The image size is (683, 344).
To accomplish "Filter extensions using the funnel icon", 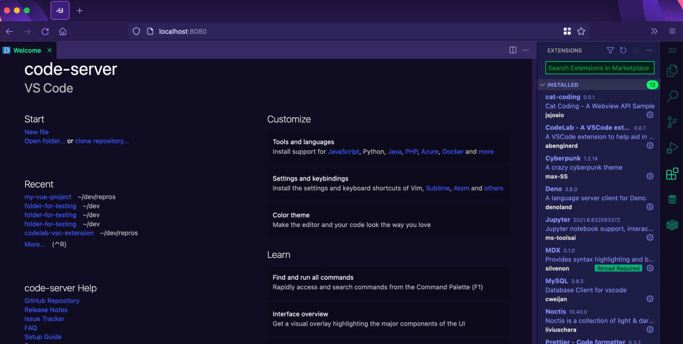I will [610, 50].
